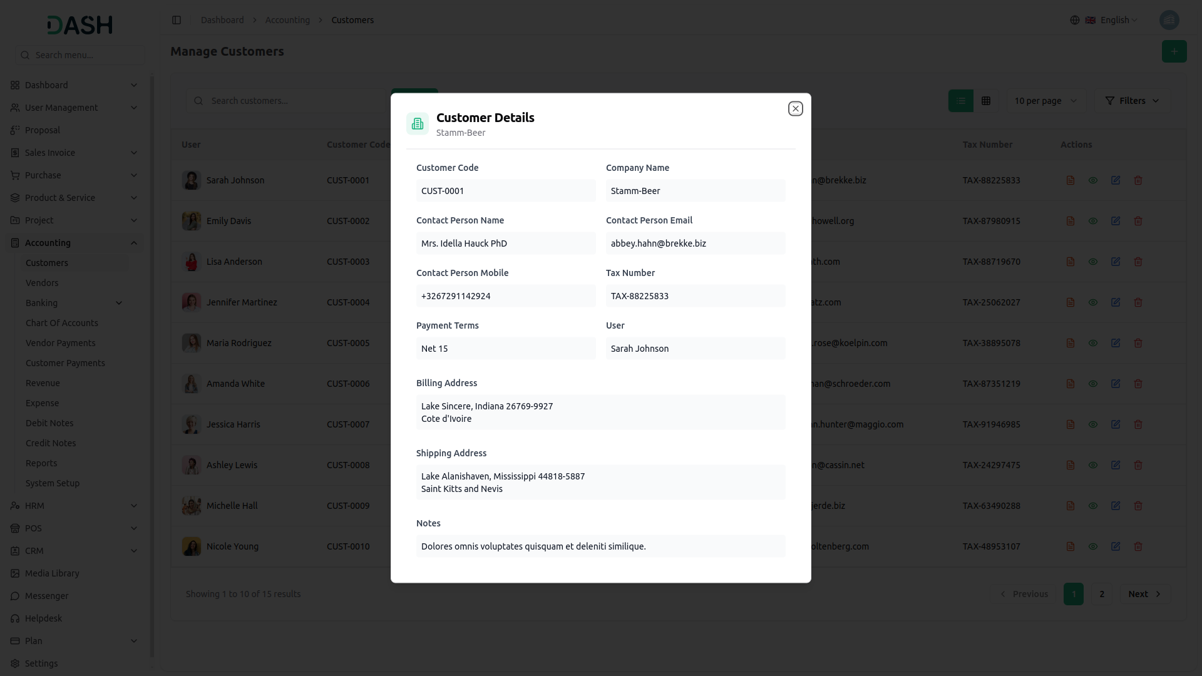
Task: Open Vendors in the sidebar
Action: (x=42, y=283)
